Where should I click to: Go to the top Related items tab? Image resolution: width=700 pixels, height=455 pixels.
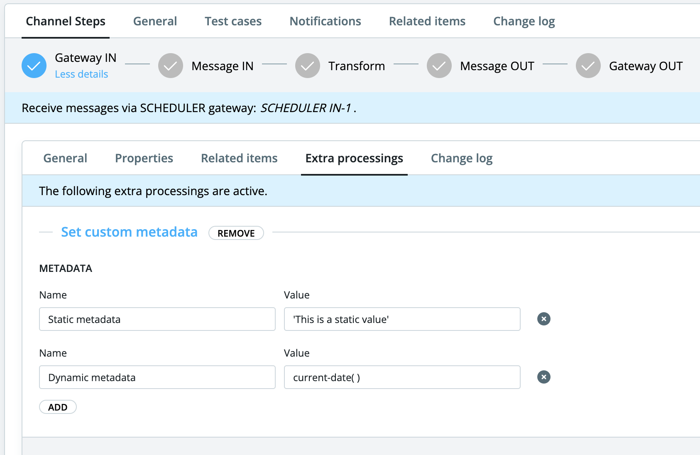(427, 21)
